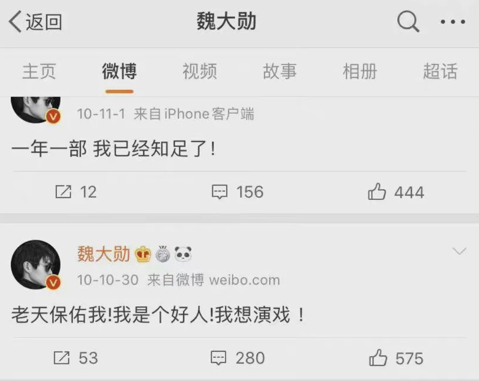The height and width of the screenshot is (381, 479).
Task: Open comments on the post with 280
Action: 238,358
